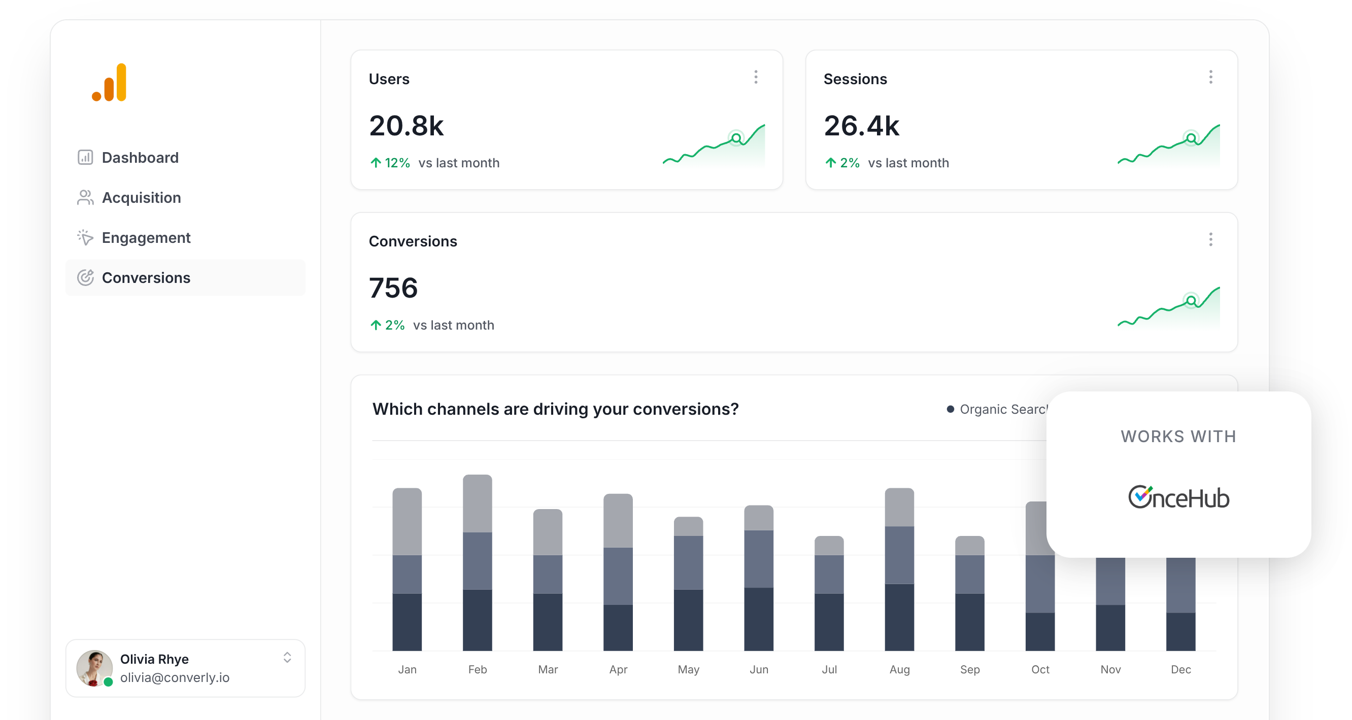Click the Acquisition people icon
This screenshot has height=720, width=1352.
[85, 198]
